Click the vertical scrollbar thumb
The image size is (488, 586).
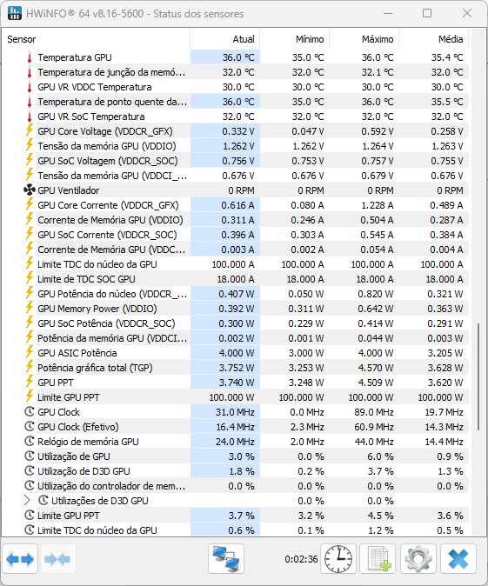pos(478,376)
